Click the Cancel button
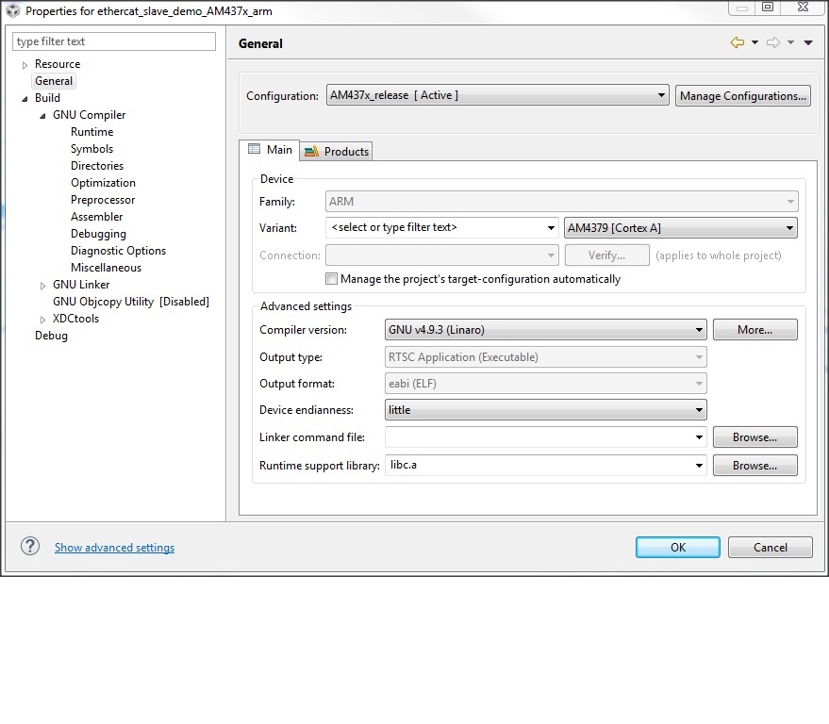Viewport: 829px width, 724px height. [771, 547]
